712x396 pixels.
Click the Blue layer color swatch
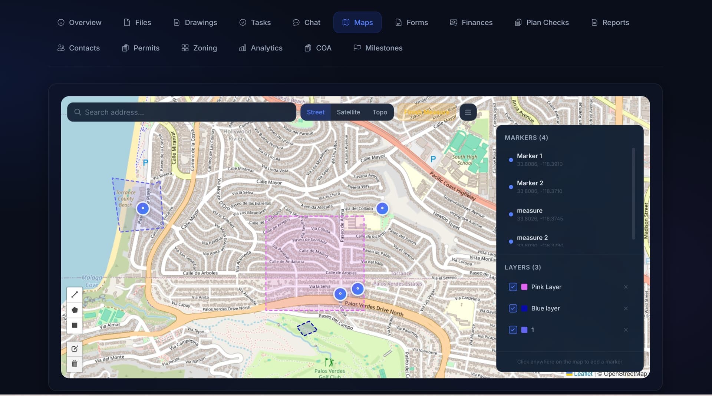pos(524,308)
